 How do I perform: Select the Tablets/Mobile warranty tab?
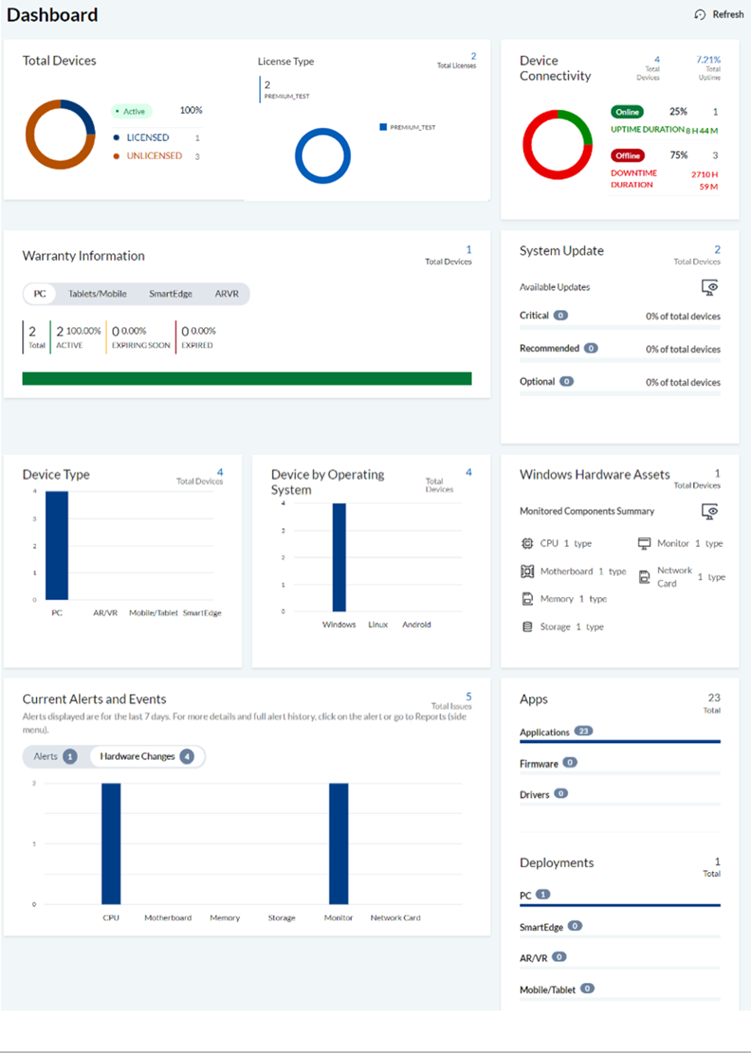point(97,294)
